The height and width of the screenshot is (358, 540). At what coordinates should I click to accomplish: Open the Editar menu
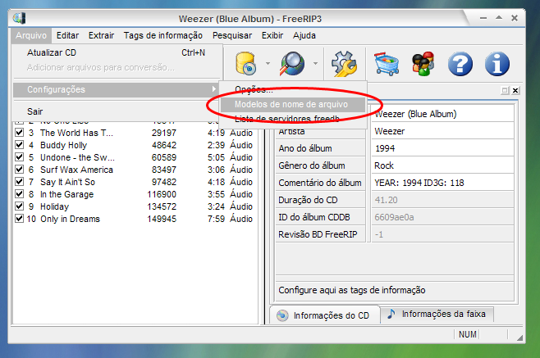[x=67, y=35]
